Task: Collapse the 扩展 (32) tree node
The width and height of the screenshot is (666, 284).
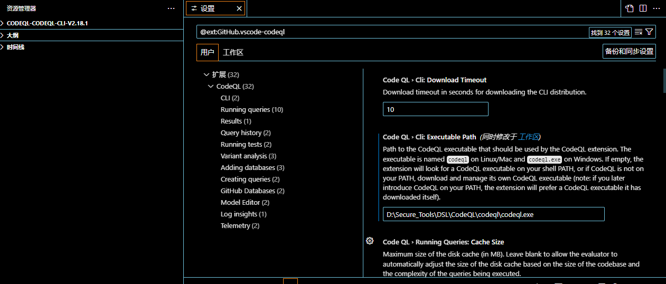Action: [x=206, y=75]
